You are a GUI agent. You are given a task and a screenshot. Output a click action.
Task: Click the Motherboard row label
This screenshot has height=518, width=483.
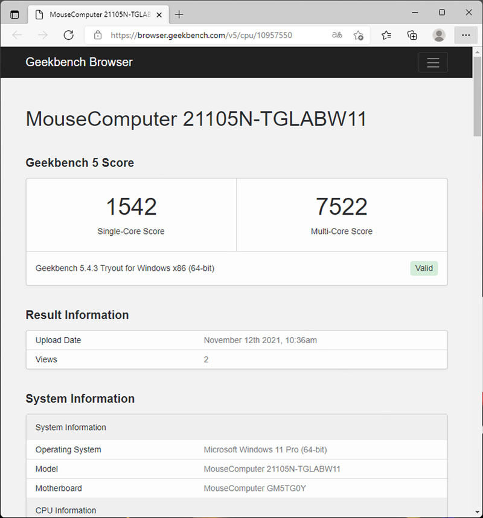(x=59, y=488)
